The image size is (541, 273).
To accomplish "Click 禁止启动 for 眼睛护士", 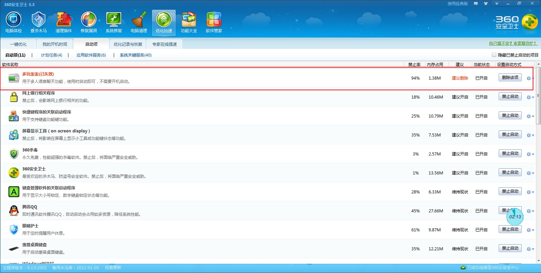I will click(510, 229).
